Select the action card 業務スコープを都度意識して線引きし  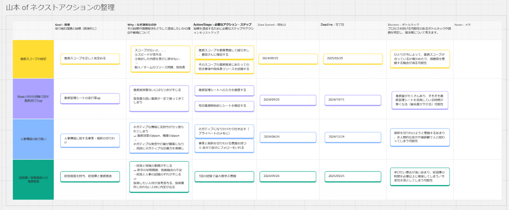click(x=224, y=52)
